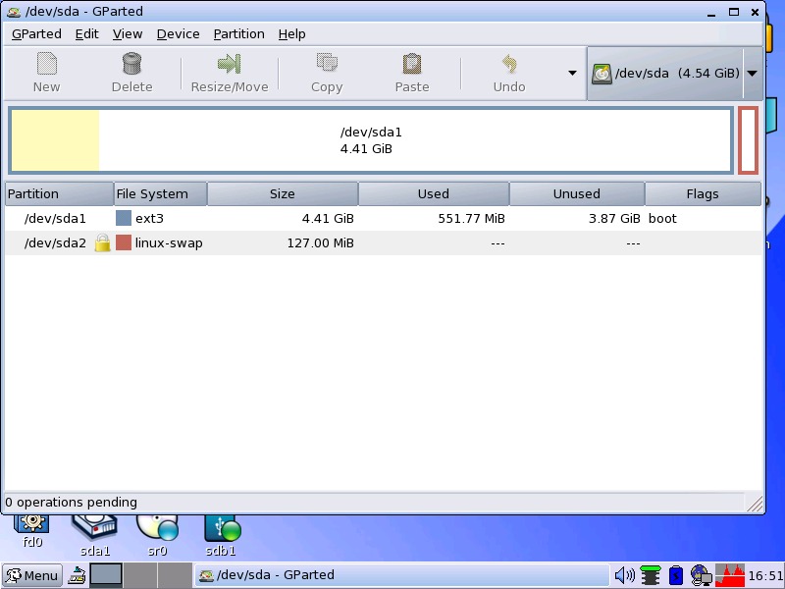This screenshot has width=785, height=589.
Task: Open the Edit menu
Action: tap(86, 34)
